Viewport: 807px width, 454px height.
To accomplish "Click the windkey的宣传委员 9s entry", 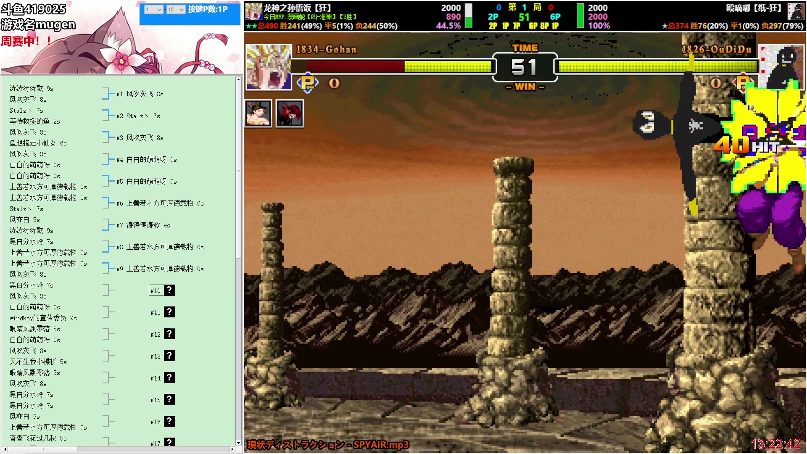I will point(43,318).
